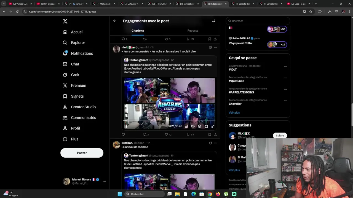Open the L'équipe est ToKa live space
The width and height of the screenshot is (353, 198).
[x=258, y=42]
